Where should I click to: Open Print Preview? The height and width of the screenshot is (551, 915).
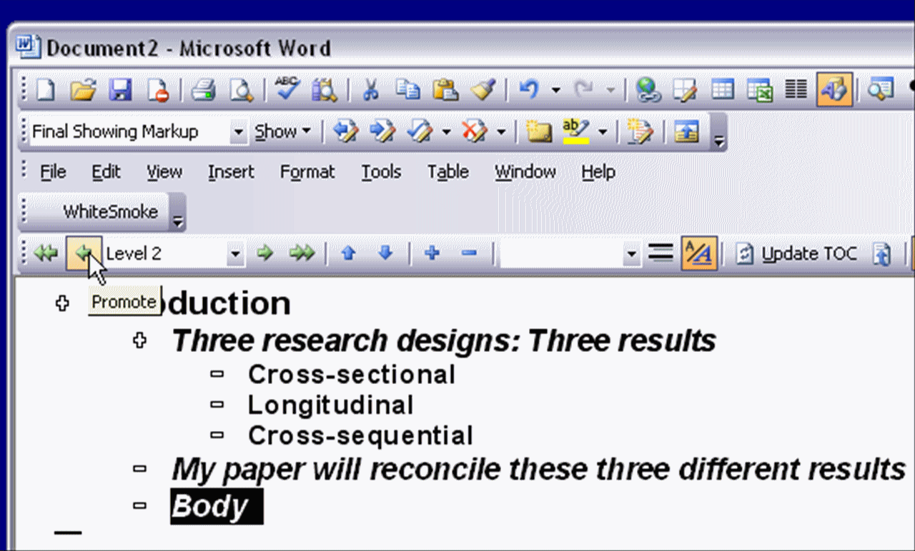click(241, 90)
